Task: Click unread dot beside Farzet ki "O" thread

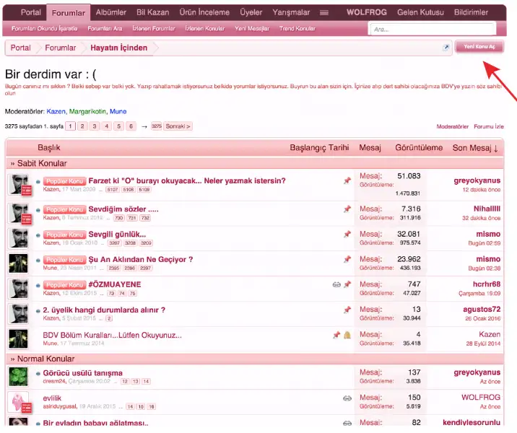Action: (38, 182)
